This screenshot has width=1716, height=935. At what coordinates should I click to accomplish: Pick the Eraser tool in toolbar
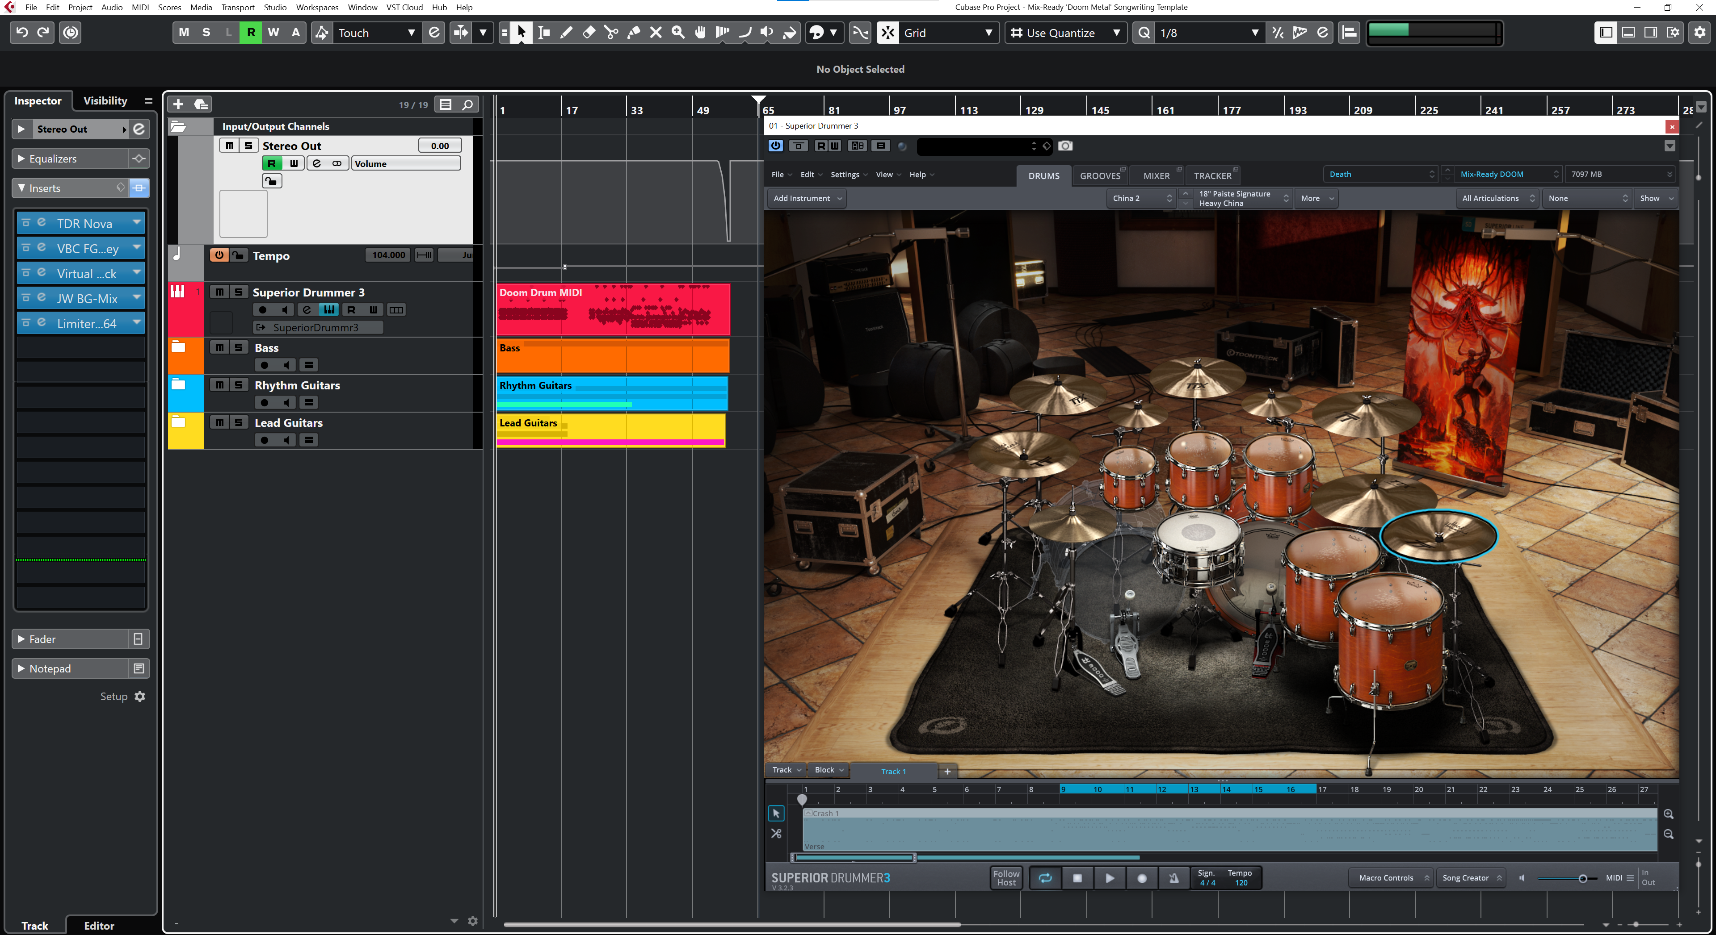pyautogui.click(x=589, y=33)
